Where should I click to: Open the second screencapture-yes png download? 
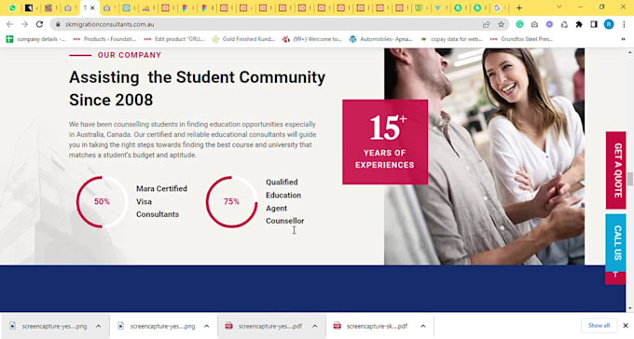(156, 326)
